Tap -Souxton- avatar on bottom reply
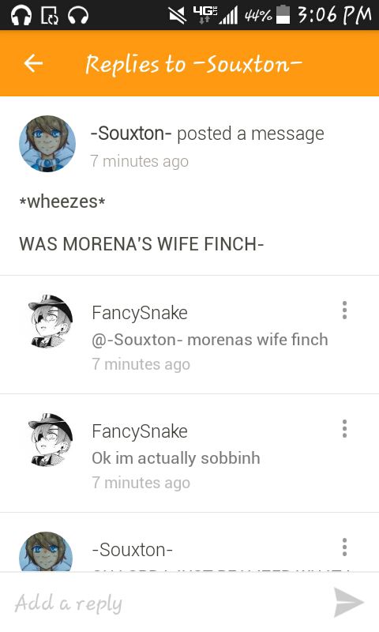Screen dimensions: 379x632 (47, 551)
